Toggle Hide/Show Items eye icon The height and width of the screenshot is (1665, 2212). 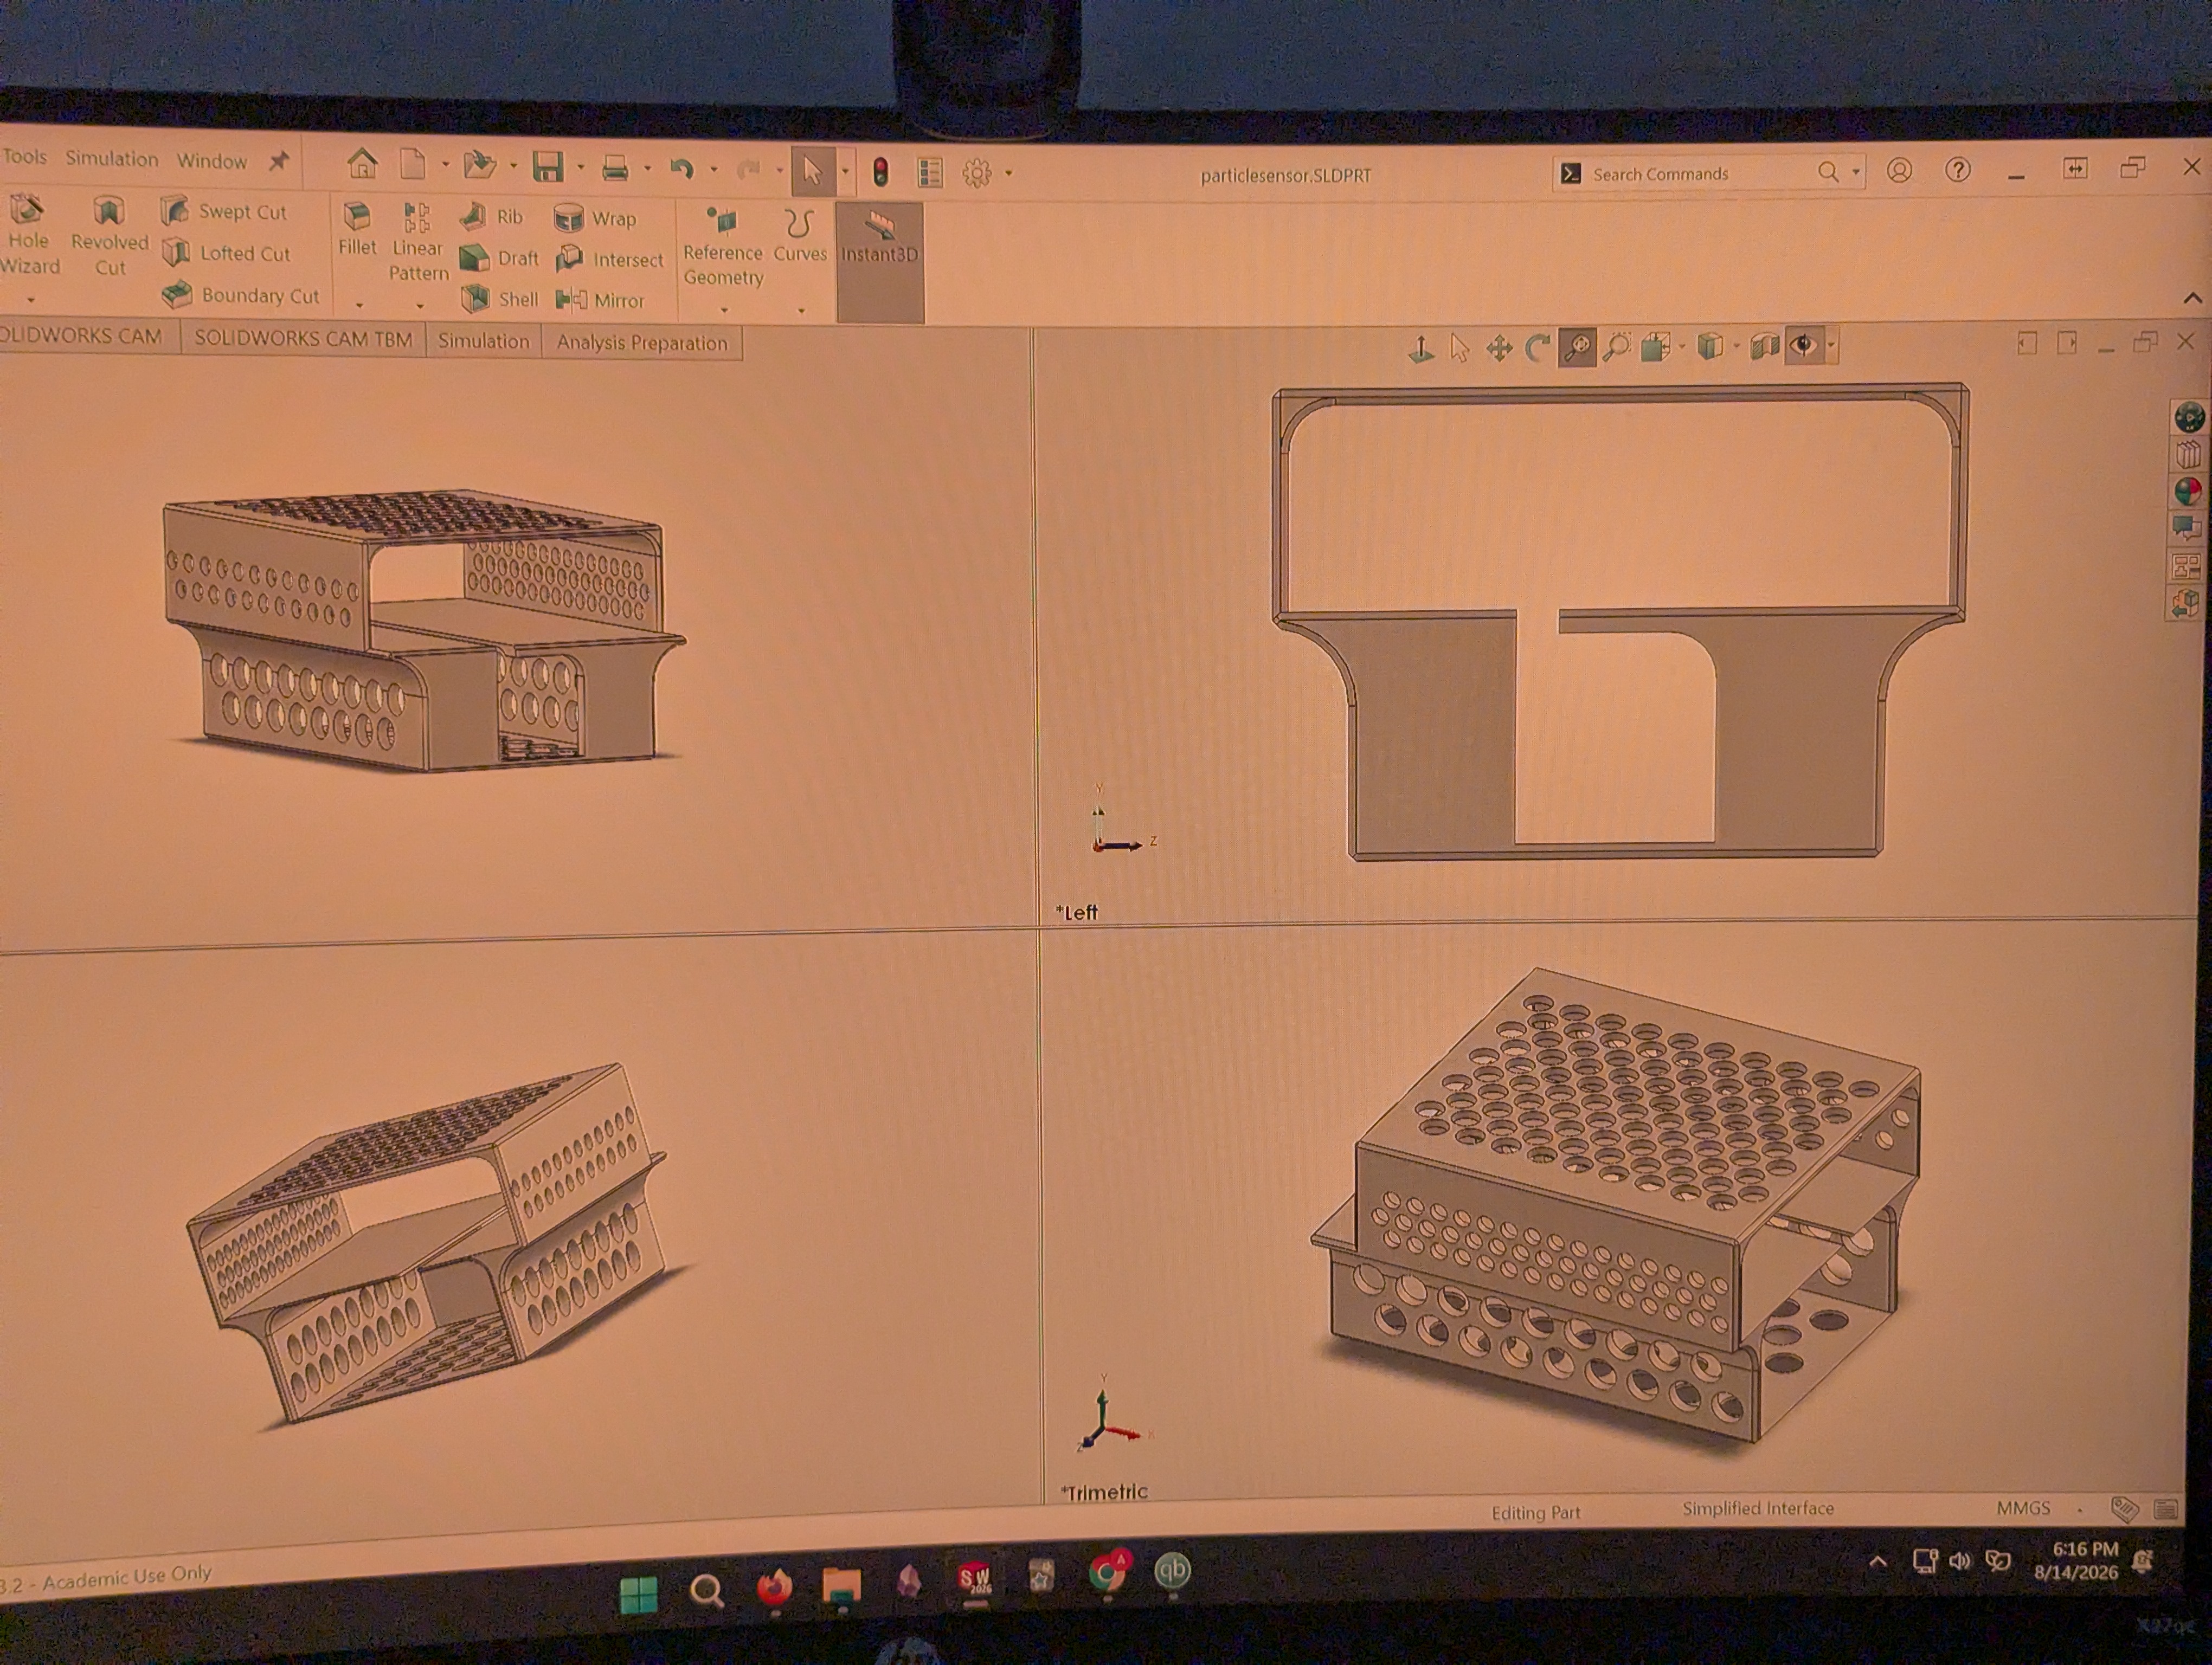tap(1803, 346)
